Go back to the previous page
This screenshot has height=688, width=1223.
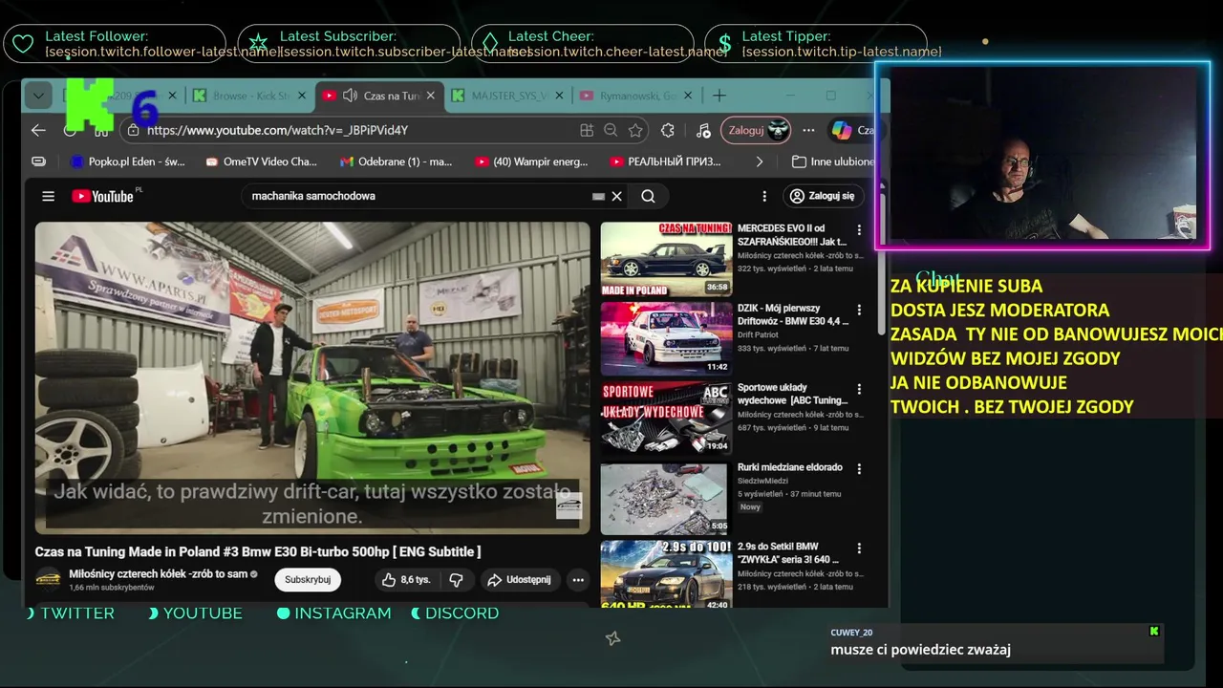pyautogui.click(x=38, y=130)
